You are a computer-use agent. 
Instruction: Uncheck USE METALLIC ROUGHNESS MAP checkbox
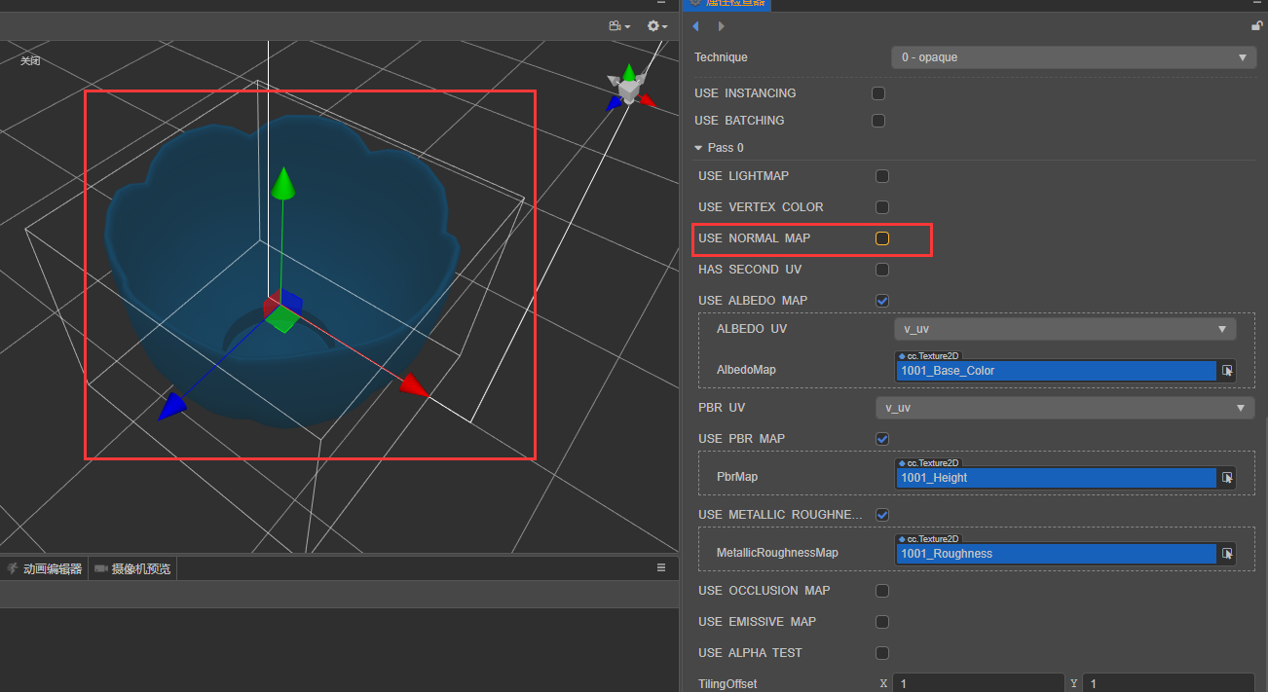pos(882,514)
